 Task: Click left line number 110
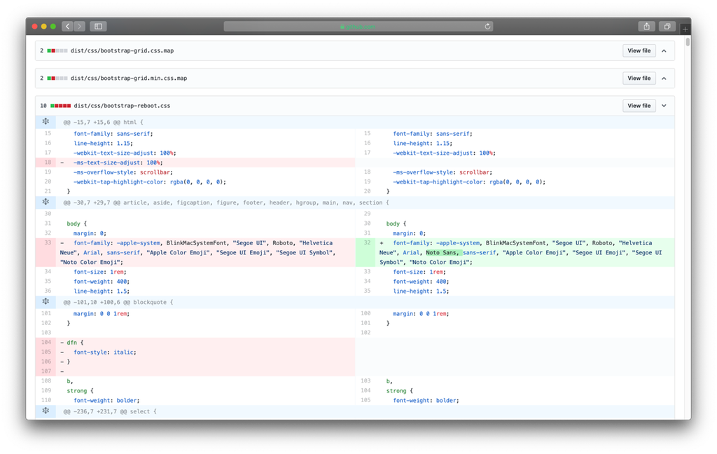pos(46,400)
